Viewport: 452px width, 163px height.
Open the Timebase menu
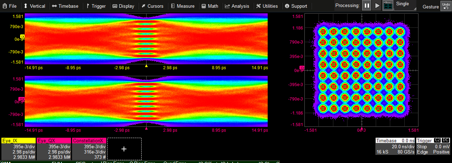pos(65,6)
